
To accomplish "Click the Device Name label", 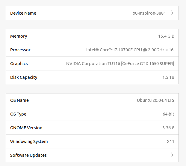I will (x=23, y=13).
